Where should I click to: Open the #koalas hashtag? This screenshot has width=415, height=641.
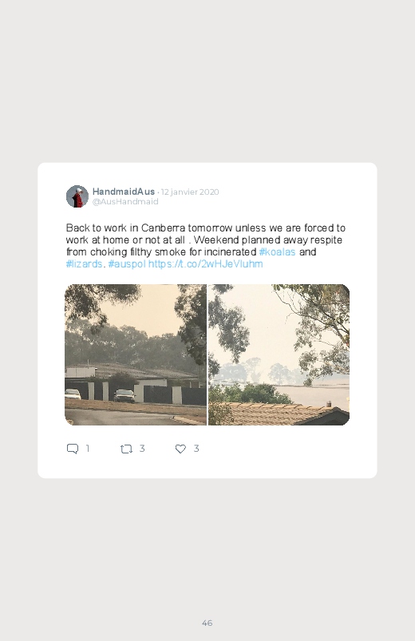click(277, 251)
